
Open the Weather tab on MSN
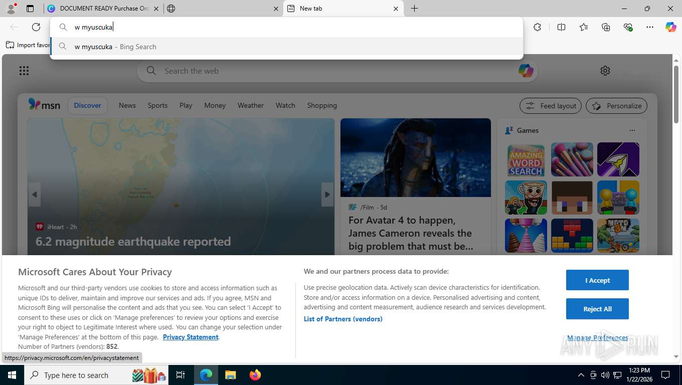tap(250, 105)
